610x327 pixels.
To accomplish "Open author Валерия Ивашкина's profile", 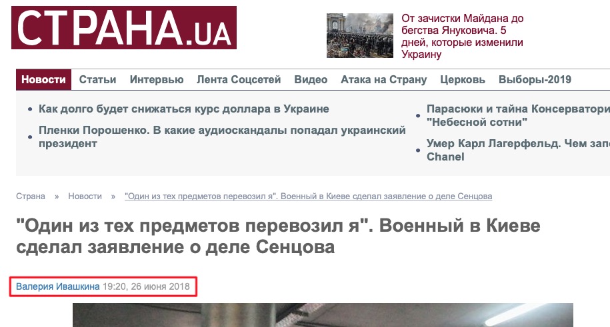I will pyautogui.click(x=57, y=286).
